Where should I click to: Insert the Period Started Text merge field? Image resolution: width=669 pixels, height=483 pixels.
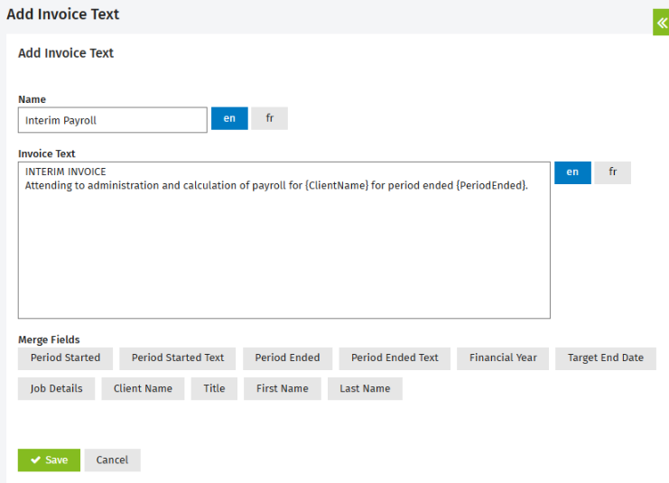coord(178,358)
